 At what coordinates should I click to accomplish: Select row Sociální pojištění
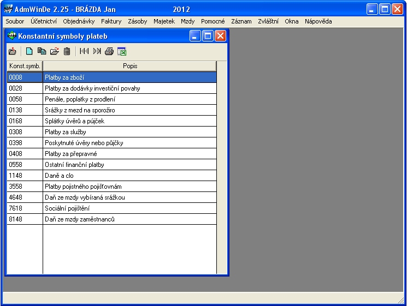click(x=130, y=208)
